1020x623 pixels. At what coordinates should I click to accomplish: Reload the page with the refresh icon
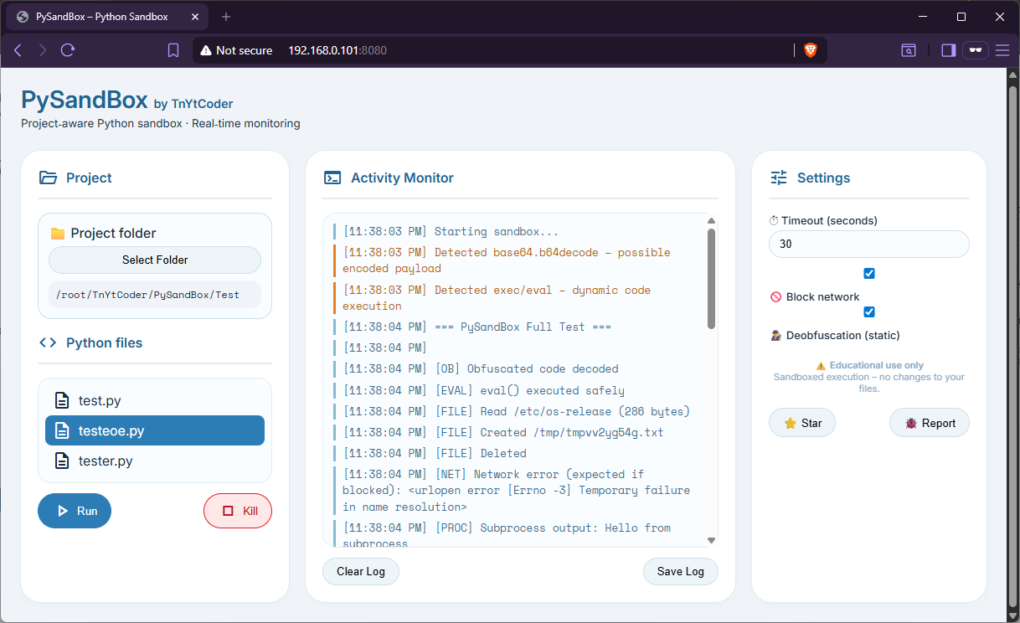68,50
